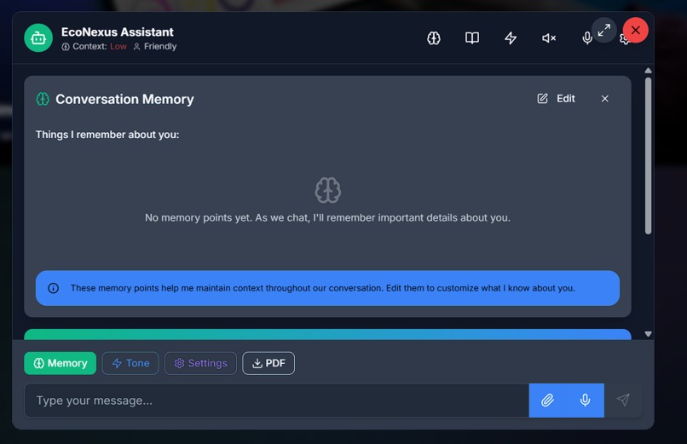Open the knowledge book icon in header
The image size is (687, 444).
click(x=472, y=38)
